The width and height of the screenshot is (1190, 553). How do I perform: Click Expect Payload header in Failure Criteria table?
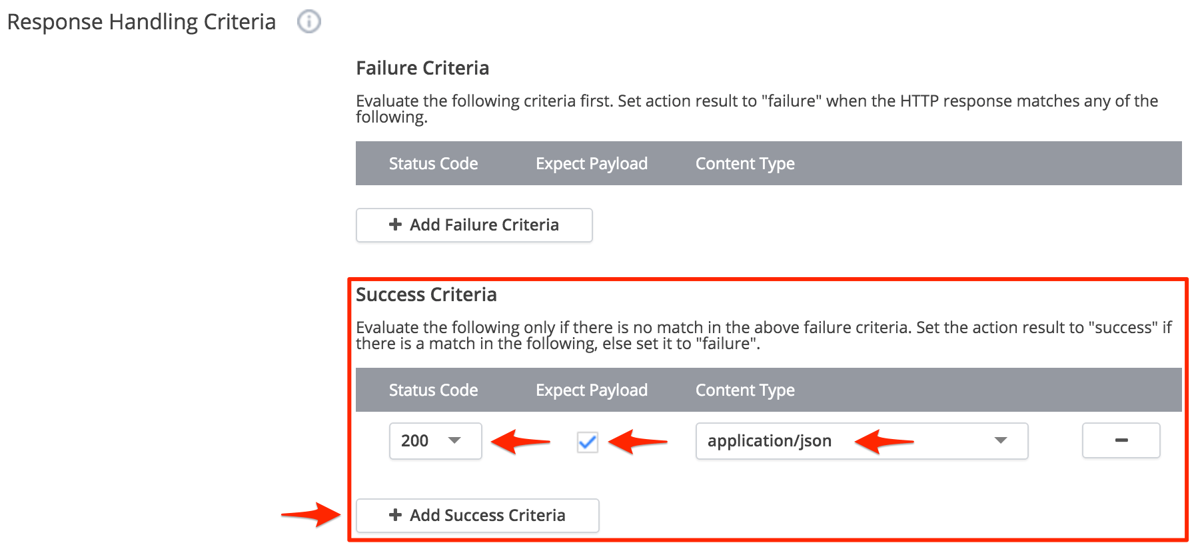click(591, 163)
